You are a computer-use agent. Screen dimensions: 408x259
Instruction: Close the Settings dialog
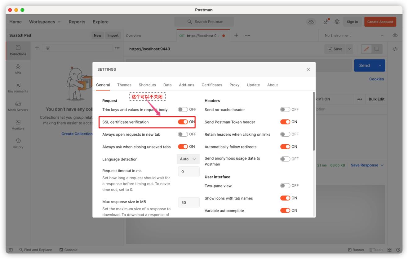coord(308,69)
